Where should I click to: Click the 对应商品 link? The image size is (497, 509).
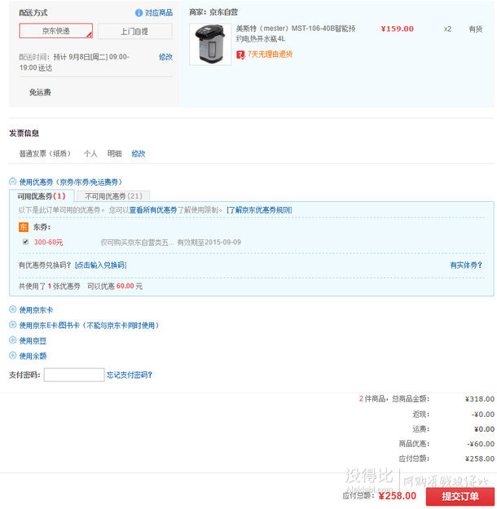(x=159, y=13)
